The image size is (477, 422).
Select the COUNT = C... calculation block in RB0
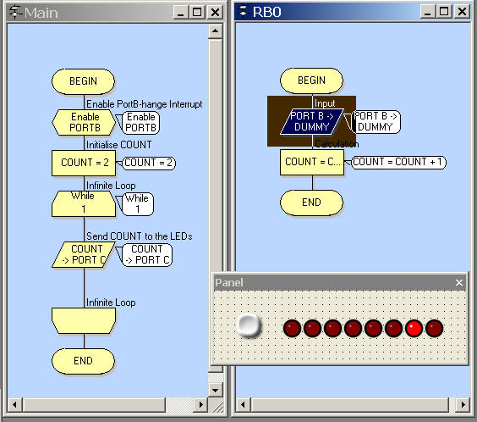pyautogui.click(x=312, y=162)
